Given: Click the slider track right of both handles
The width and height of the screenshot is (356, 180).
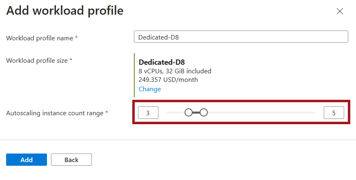Looking at the screenshot, I should point(261,112).
